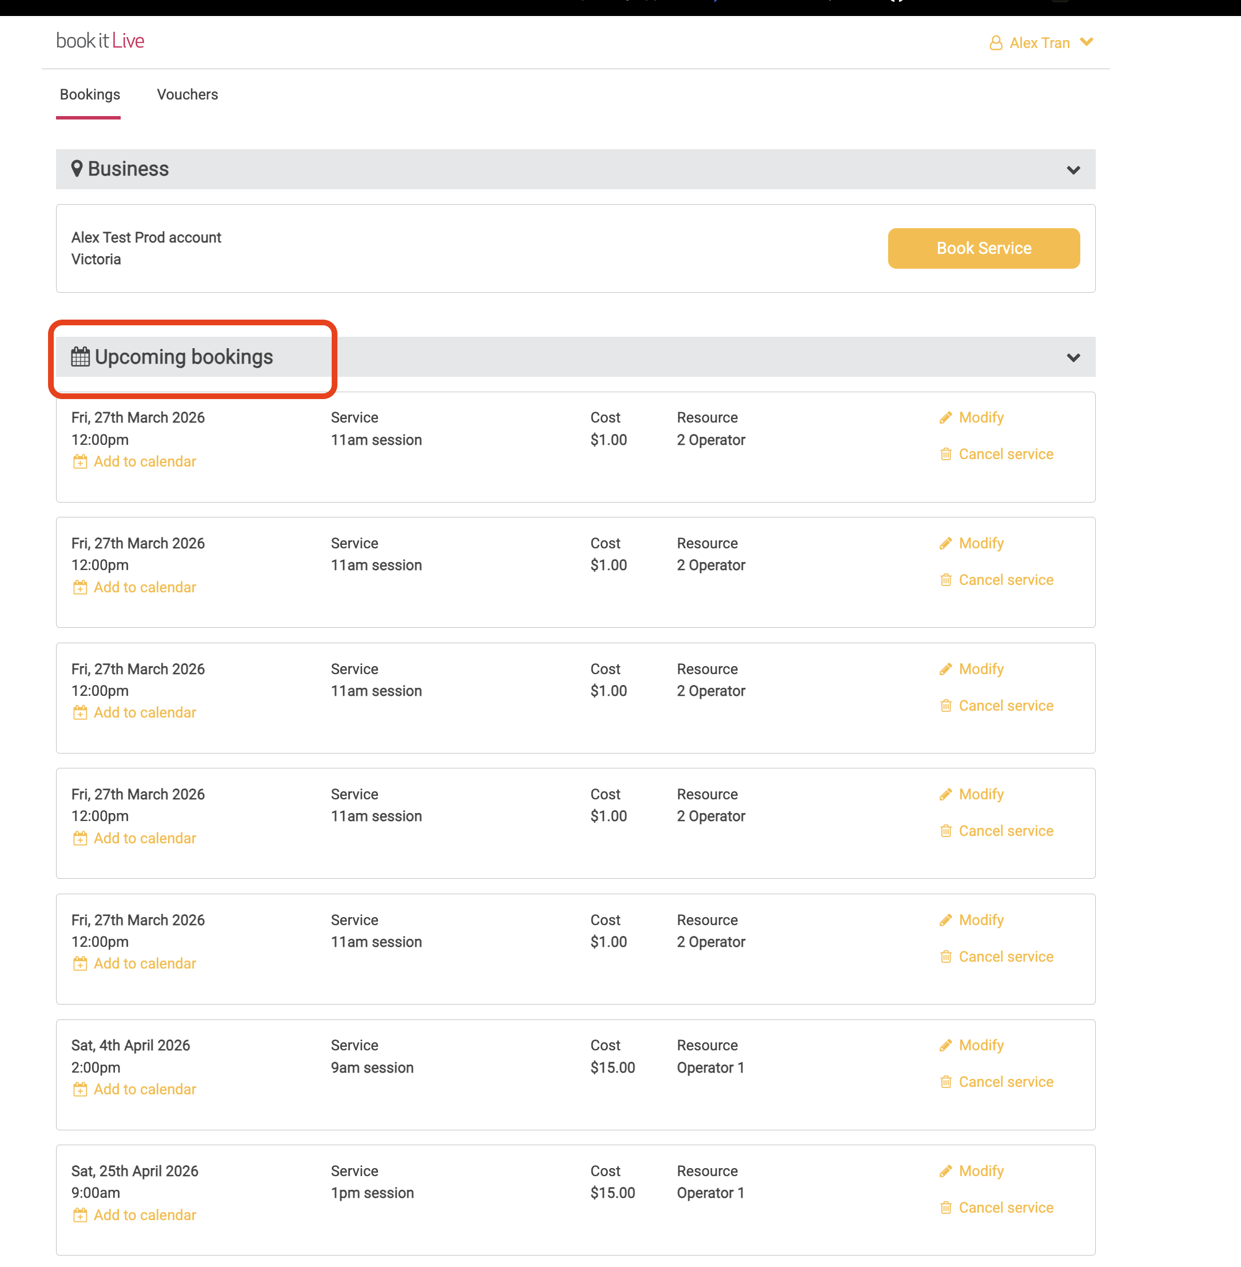Select the Bookings tab
Viewport: 1241px width, 1267px height.
point(90,94)
